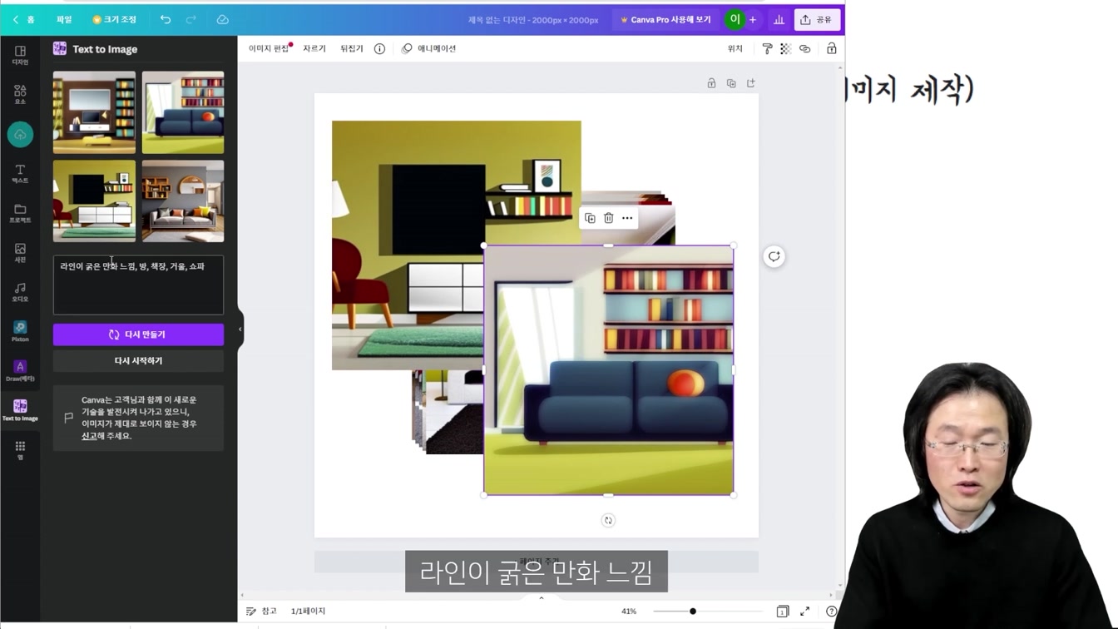Open the image info icon in toolbar

coord(379,49)
